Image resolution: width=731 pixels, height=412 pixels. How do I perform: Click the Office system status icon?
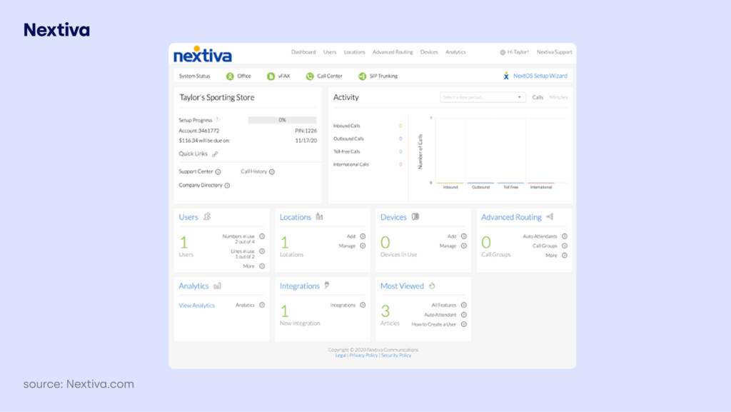[230, 76]
